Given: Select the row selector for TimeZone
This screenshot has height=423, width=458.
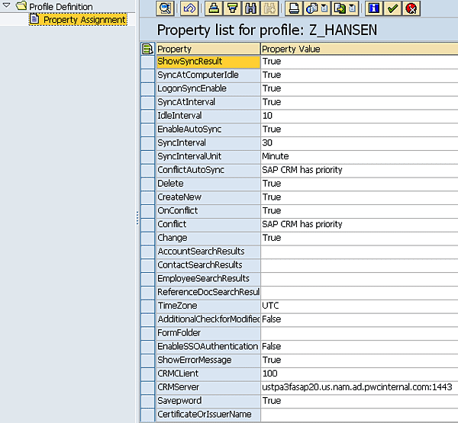Looking at the screenshot, I should 147,306.
